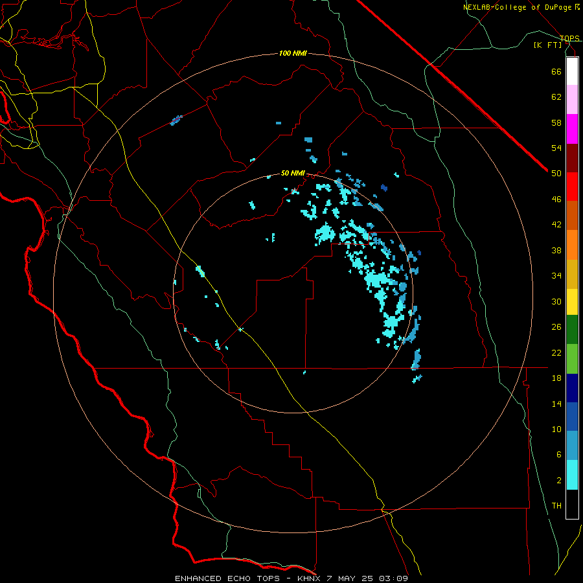Click the legend value 6

pyautogui.click(x=559, y=454)
